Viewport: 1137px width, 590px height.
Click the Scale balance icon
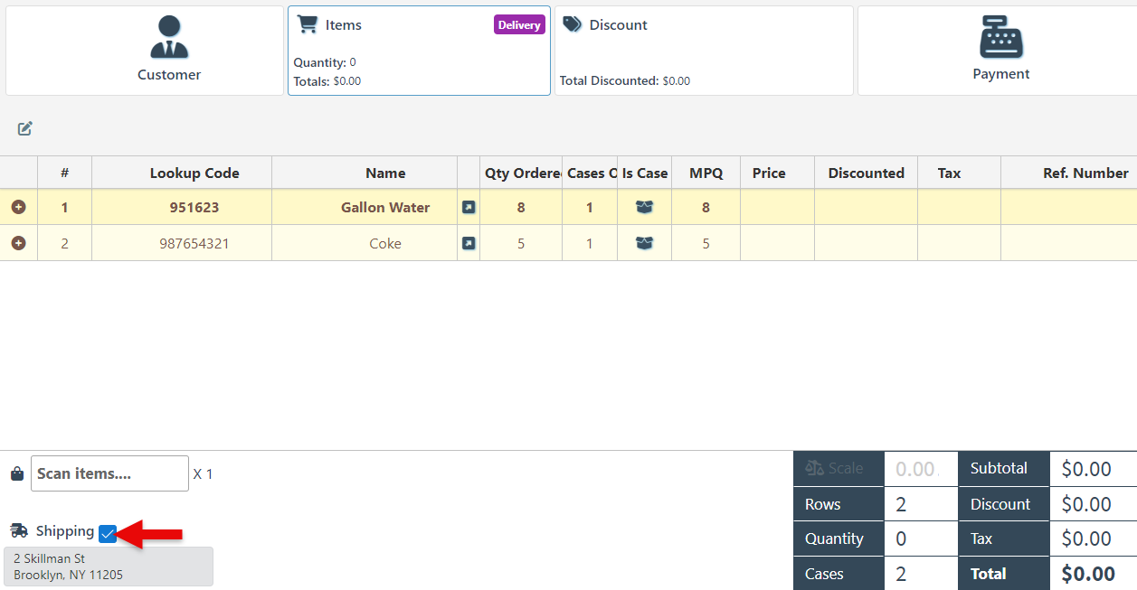(814, 468)
